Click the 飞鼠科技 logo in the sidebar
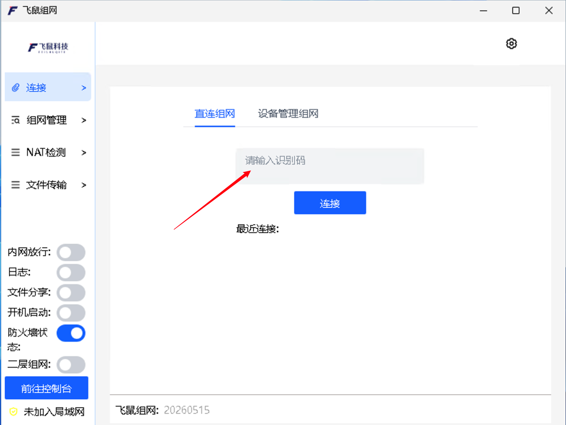Viewport: 566px width, 425px height. (x=48, y=47)
